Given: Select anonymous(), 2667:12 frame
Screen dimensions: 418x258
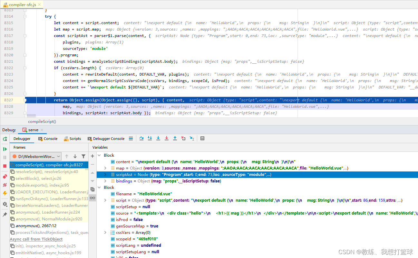Looking at the screenshot, I should (x=49, y=226).
